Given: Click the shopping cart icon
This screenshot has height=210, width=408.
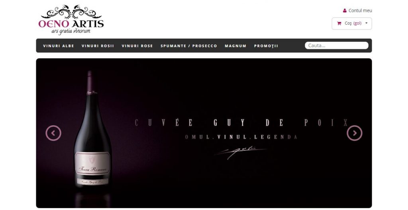Looking at the screenshot, I should point(339,23).
